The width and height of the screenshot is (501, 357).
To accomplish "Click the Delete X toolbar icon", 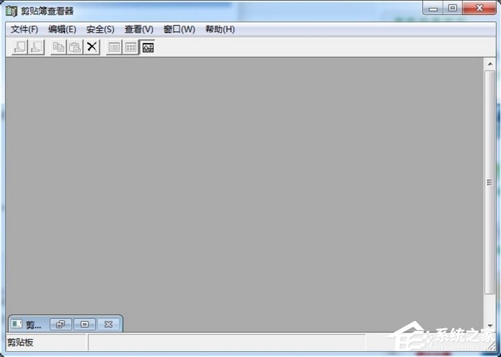I will 92,47.
